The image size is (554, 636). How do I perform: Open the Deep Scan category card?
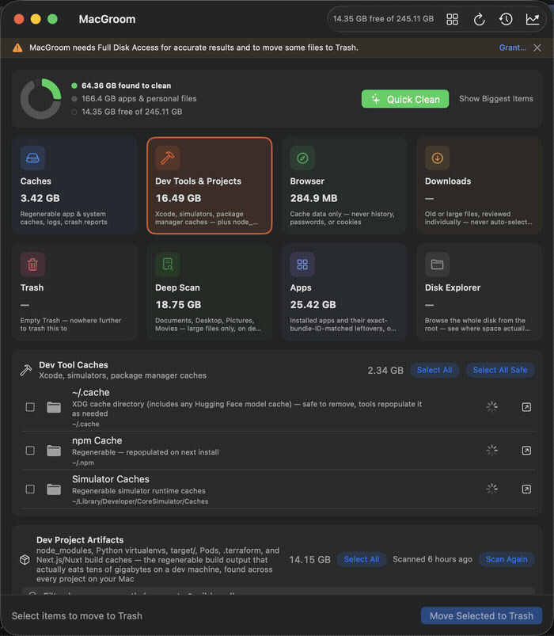tap(210, 292)
